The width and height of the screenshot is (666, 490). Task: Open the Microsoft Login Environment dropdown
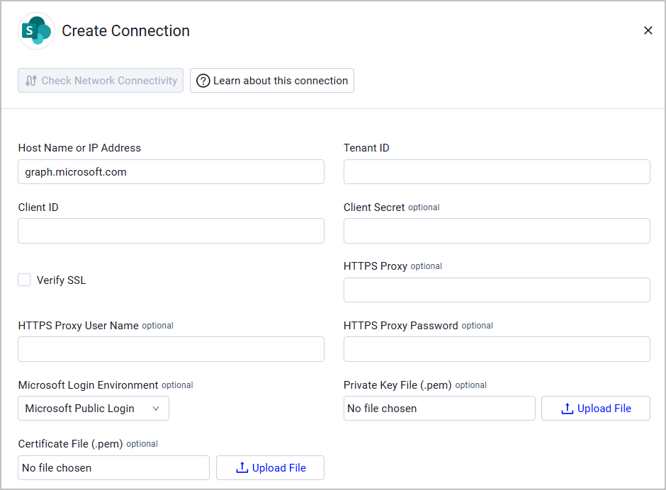pyautogui.click(x=93, y=408)
